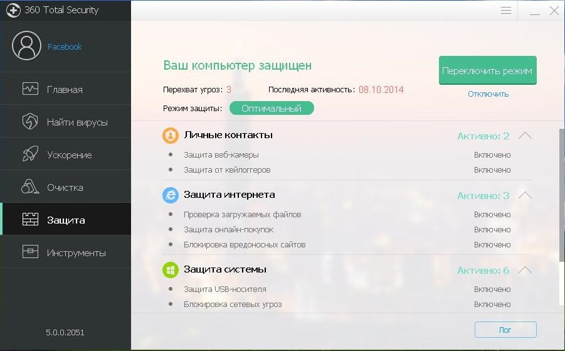Click the Защита от кейлоггеров item
Image resolution: width=565 pixels, height=351 pixels.
[x=227, y=170]
